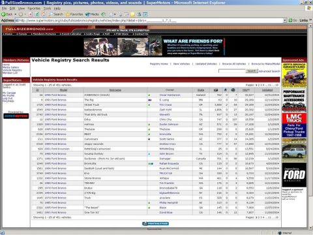313x235 pixels.
Task: Click the Home icon in toolbar
Action: pyautogui.click(x=44, y=14)
